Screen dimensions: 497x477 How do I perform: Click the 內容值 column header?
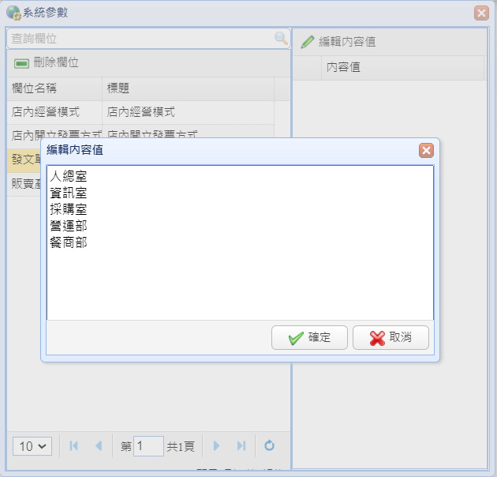pyautogui.click(x=402, y=67)
